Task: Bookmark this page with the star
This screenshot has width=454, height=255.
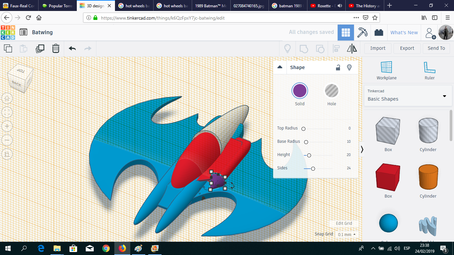Action: click(375, 18)
